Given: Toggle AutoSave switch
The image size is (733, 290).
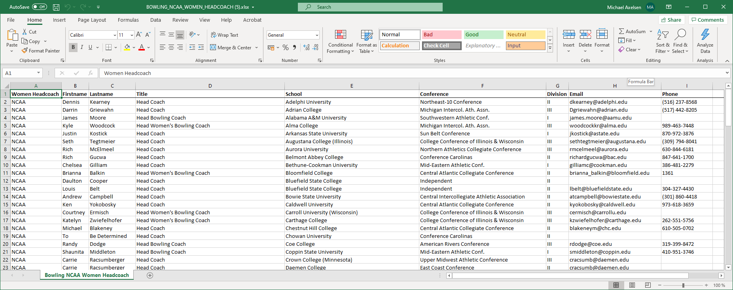Looking at the screenshot, I should (40, 7).
